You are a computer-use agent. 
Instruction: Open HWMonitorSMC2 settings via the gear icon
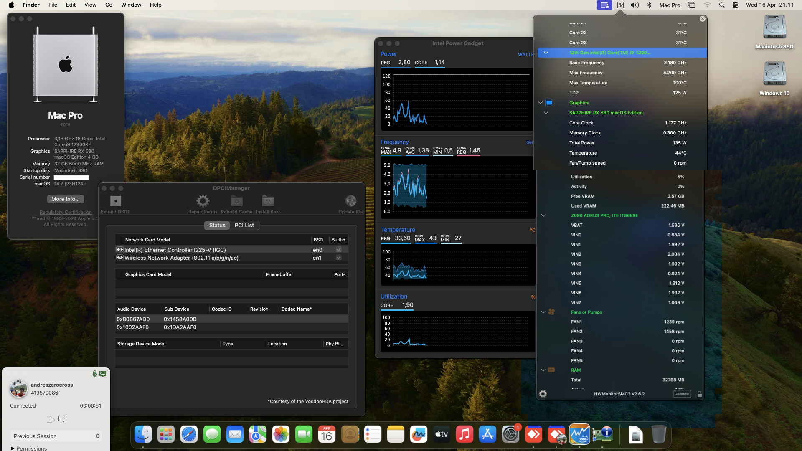[543, 393]
